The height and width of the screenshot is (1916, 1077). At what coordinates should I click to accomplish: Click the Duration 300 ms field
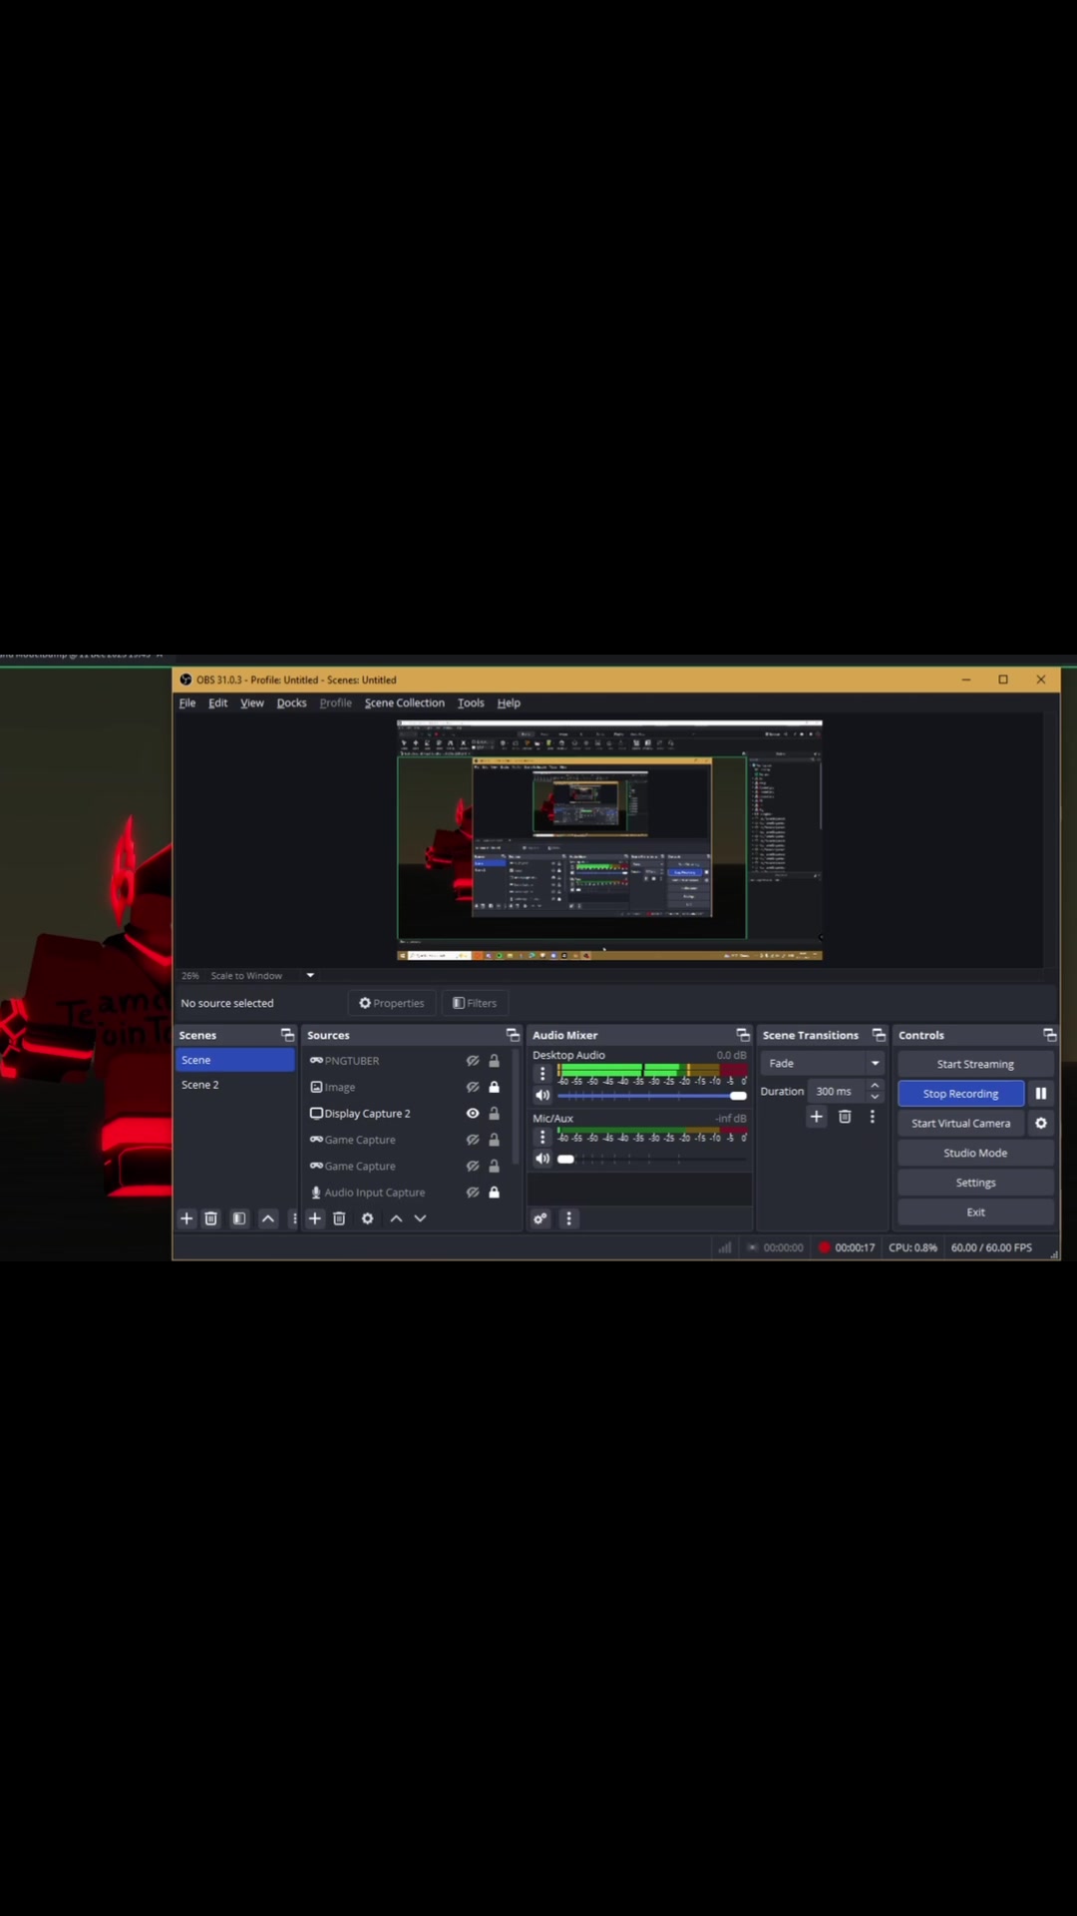[837, 1092]
